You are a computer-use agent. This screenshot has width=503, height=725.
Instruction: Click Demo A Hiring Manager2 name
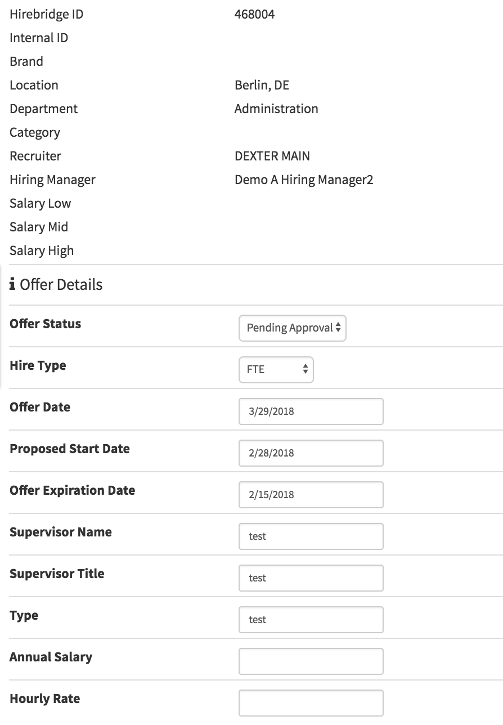(x=304, y=180)
